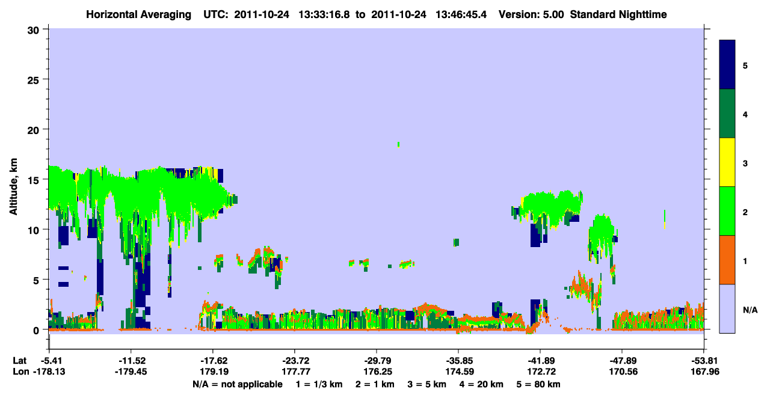Click the latitude value -29.79
782x401 pixels.
[x=377, y=361]
